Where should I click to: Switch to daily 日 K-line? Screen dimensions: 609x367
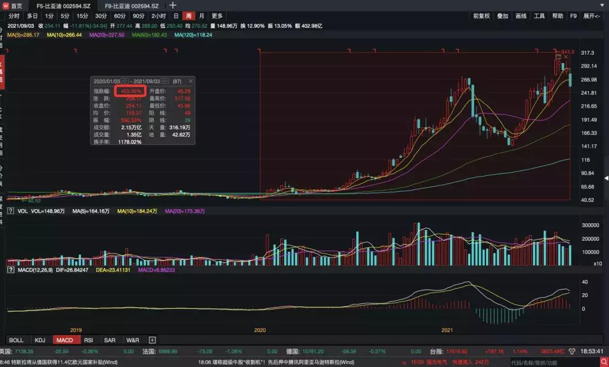click(176, 16)
